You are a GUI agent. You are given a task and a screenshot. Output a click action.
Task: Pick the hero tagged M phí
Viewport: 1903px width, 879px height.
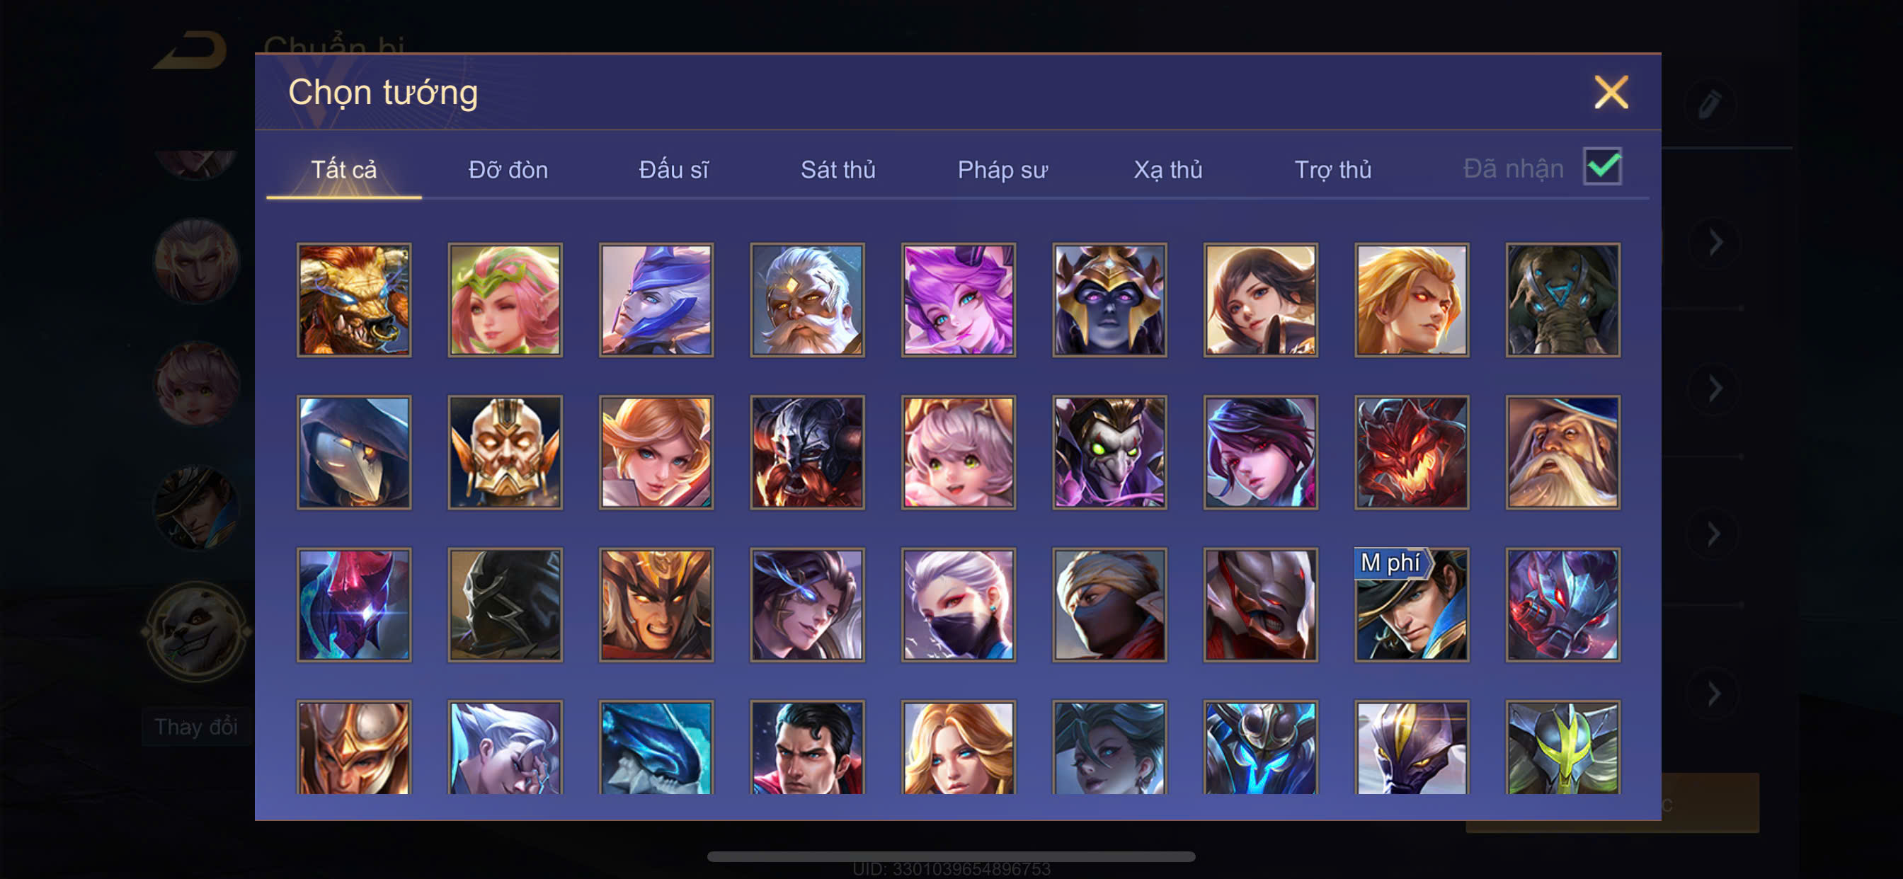(x=1411, y=604)
